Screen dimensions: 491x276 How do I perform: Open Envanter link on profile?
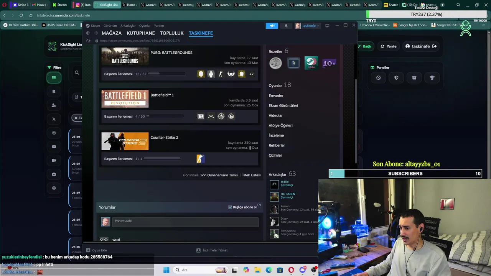[276, 95]
